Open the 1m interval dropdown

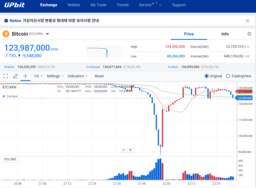pos(38,76)
